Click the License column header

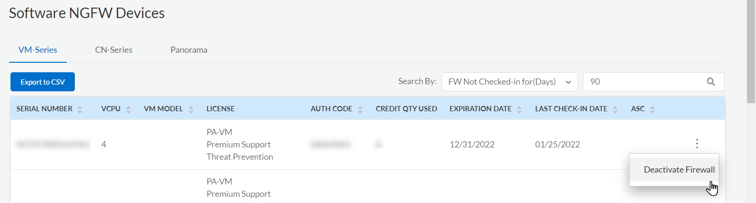220,109
